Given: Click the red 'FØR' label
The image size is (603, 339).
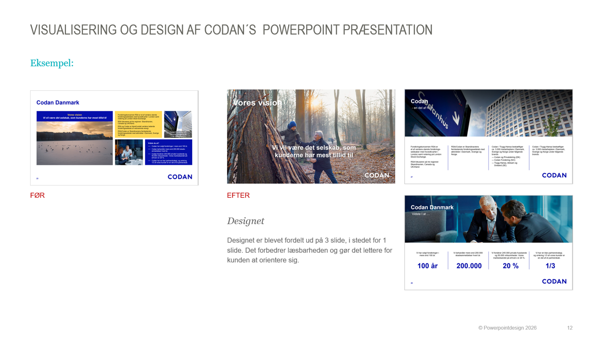Looking at the screenshot, I should (37, 195).
